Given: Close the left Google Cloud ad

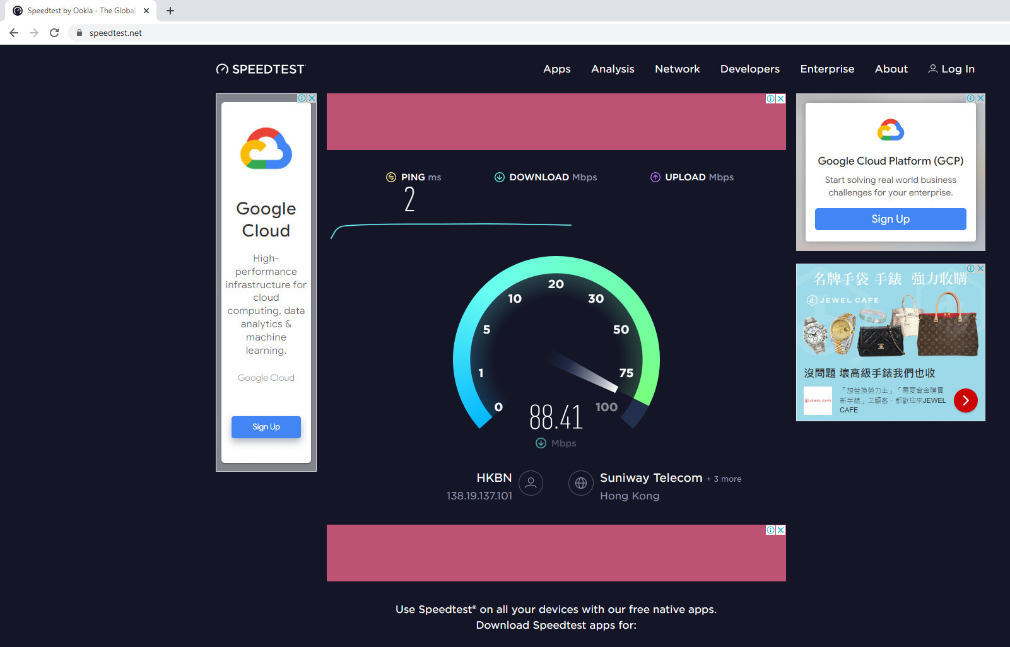Looking at the screenshot, I should pyautogui.click(x=312, y=98).
